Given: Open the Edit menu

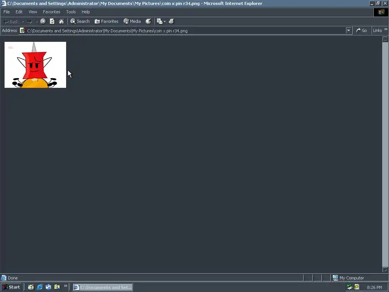Looking at the screenshot, I should click(x=19, y=12).
